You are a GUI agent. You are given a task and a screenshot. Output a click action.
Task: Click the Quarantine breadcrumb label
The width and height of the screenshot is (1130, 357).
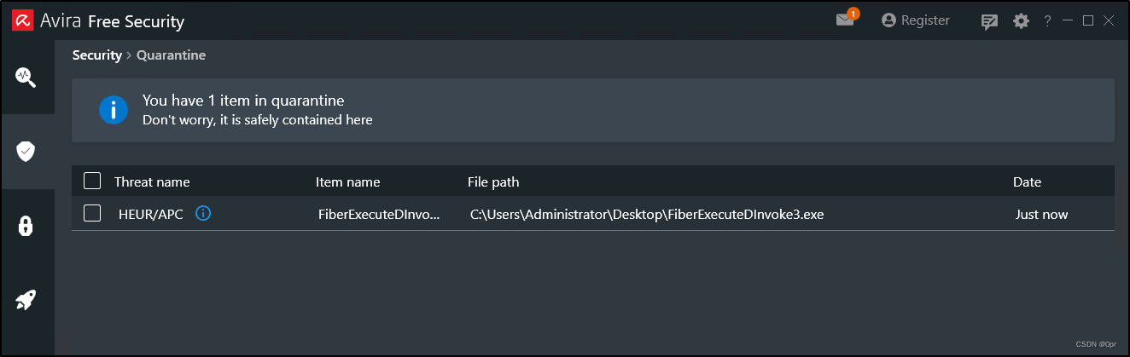(171, 55)
